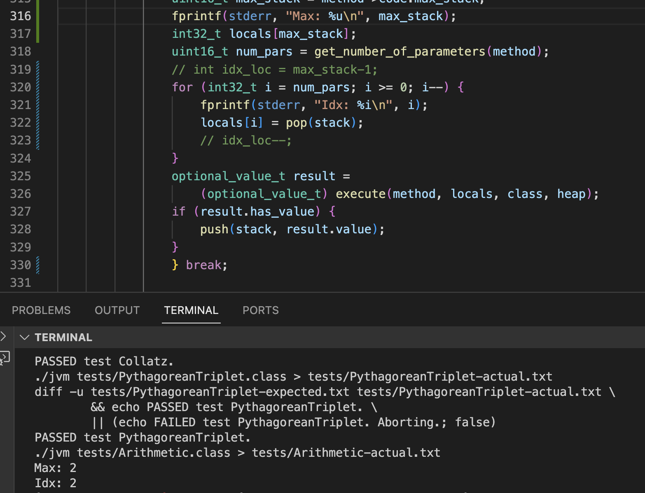This screenshot has height=493, width=645.
Task: Click the 'PASSED test Collatz.' terminal line
Action: pos(104,361)
